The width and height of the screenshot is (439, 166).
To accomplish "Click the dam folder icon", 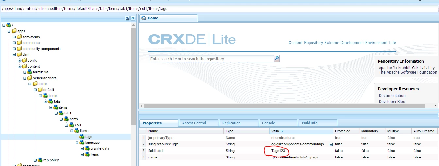I will pyautogui.click(x=19, y=54).
